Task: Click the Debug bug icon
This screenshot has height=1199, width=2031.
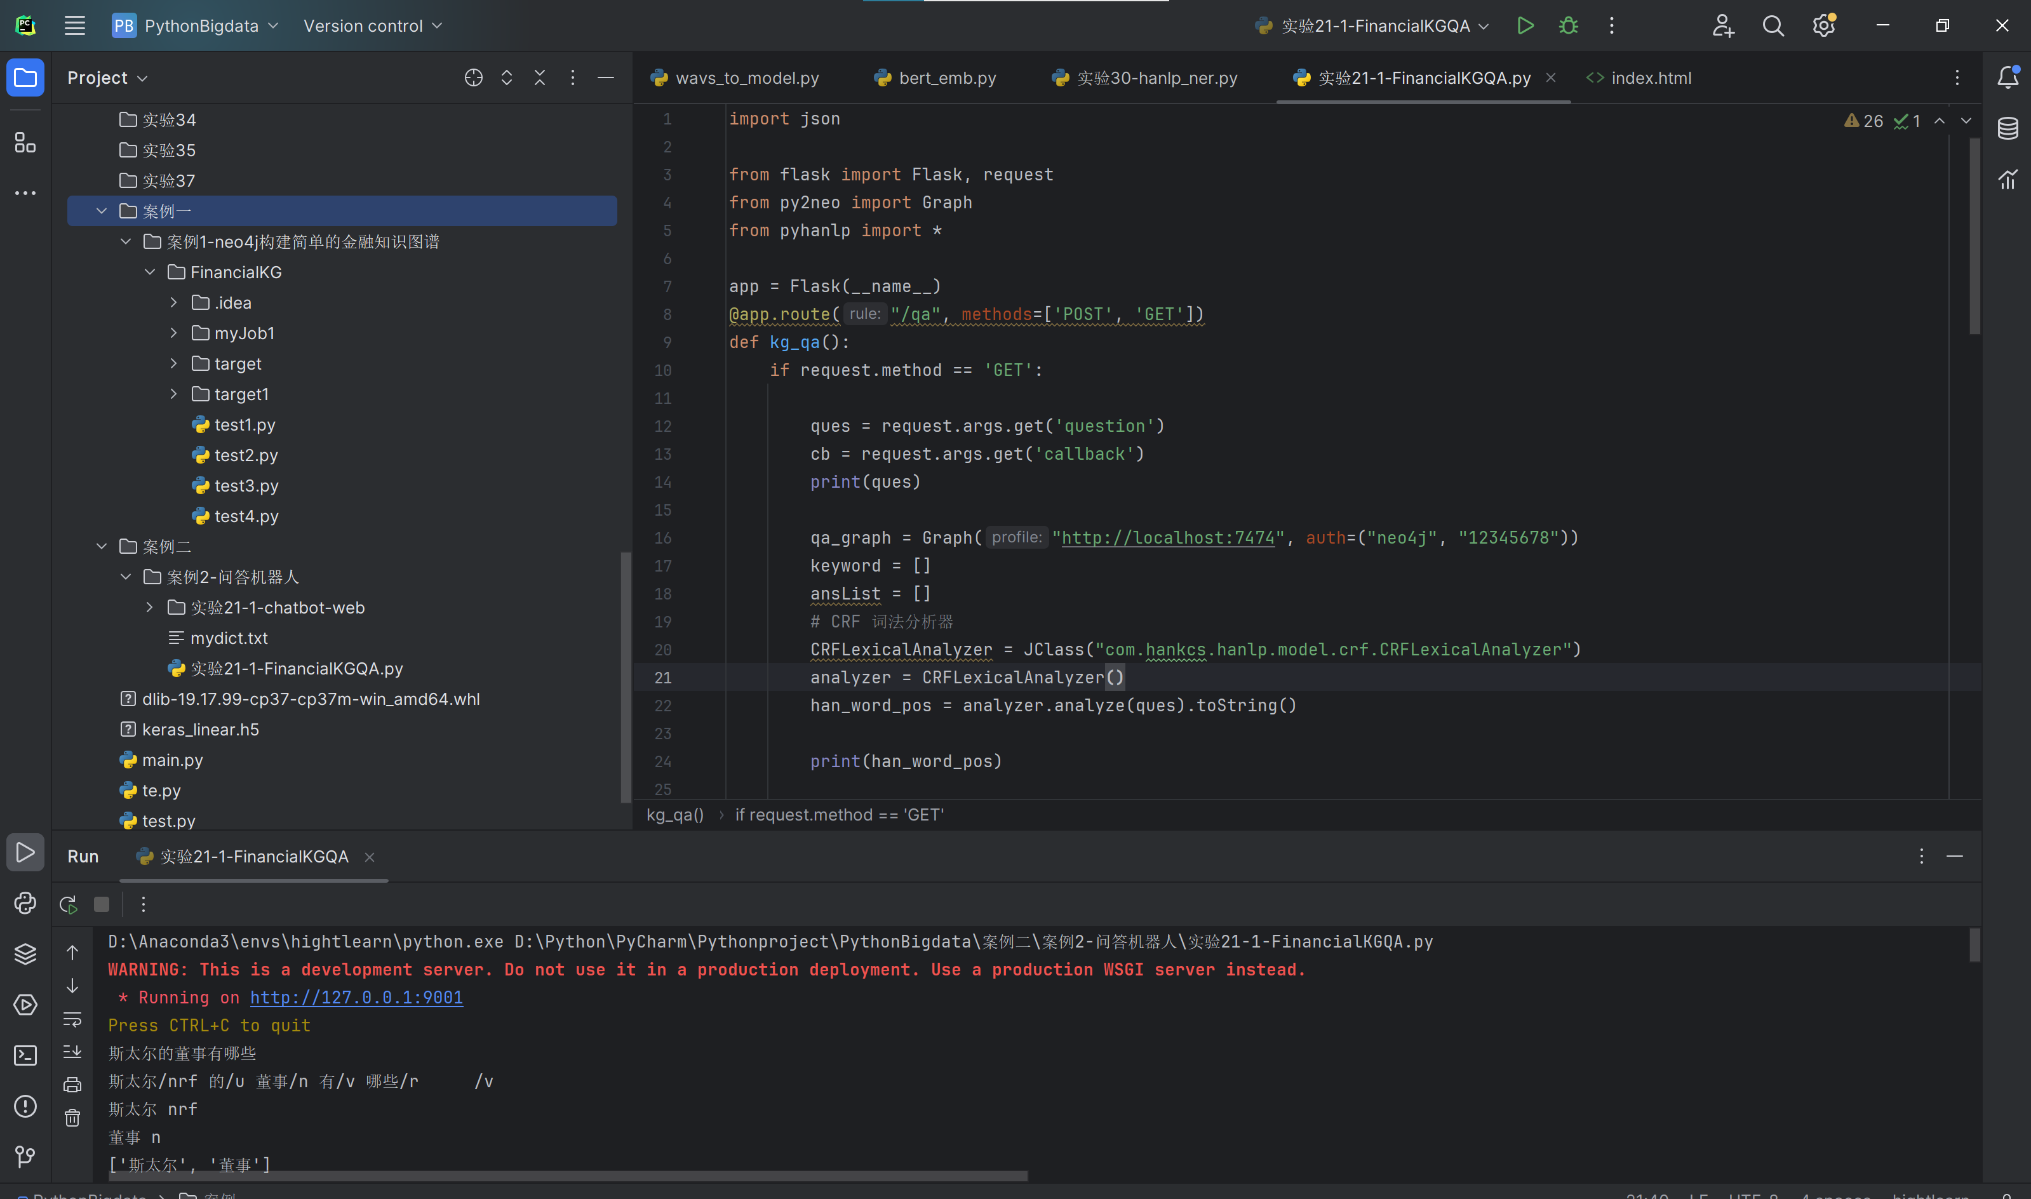Action: (x=1568, y=26)
